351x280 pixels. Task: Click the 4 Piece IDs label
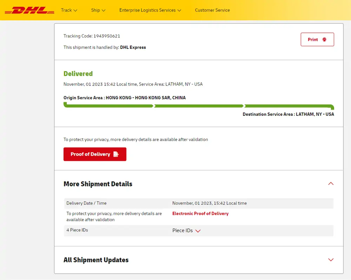point(77,230)
